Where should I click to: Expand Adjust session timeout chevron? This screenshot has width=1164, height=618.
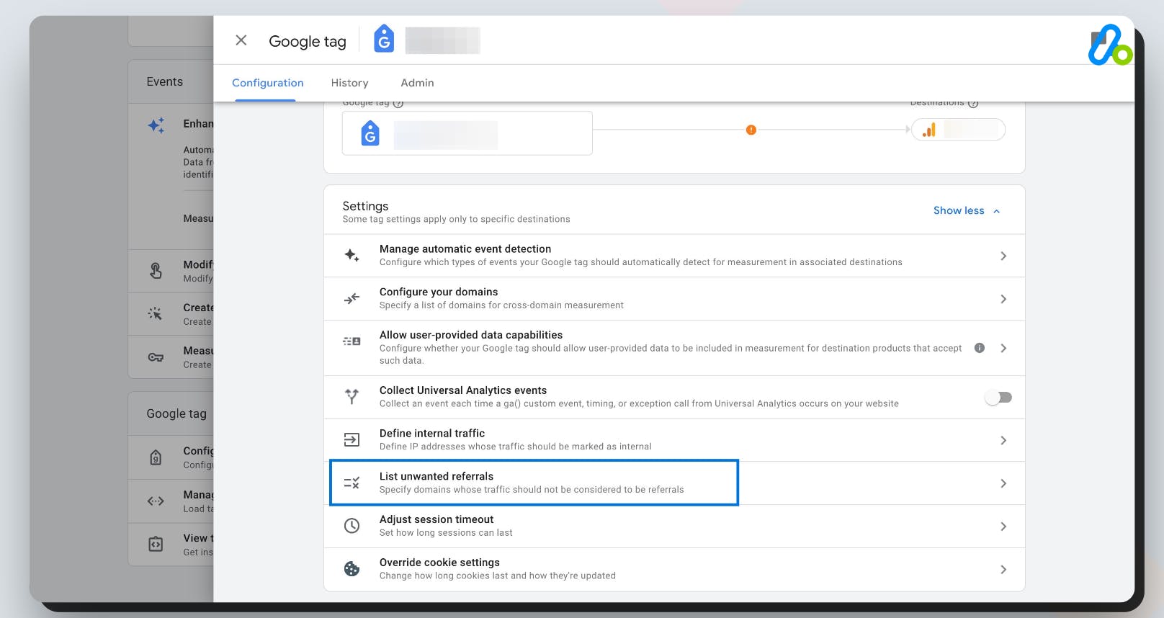(1003, 527)
